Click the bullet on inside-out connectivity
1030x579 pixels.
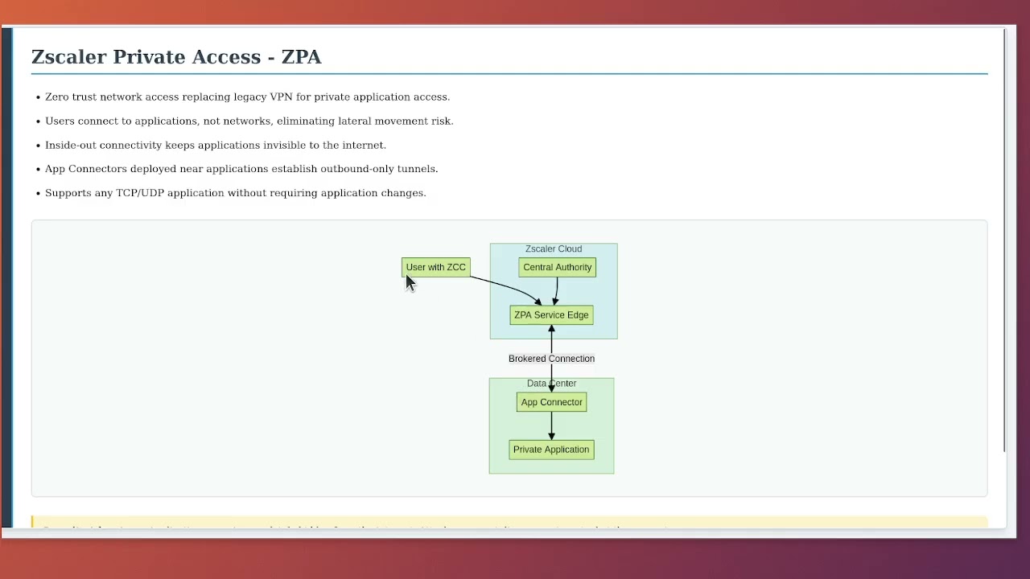(x=216, y=145)
